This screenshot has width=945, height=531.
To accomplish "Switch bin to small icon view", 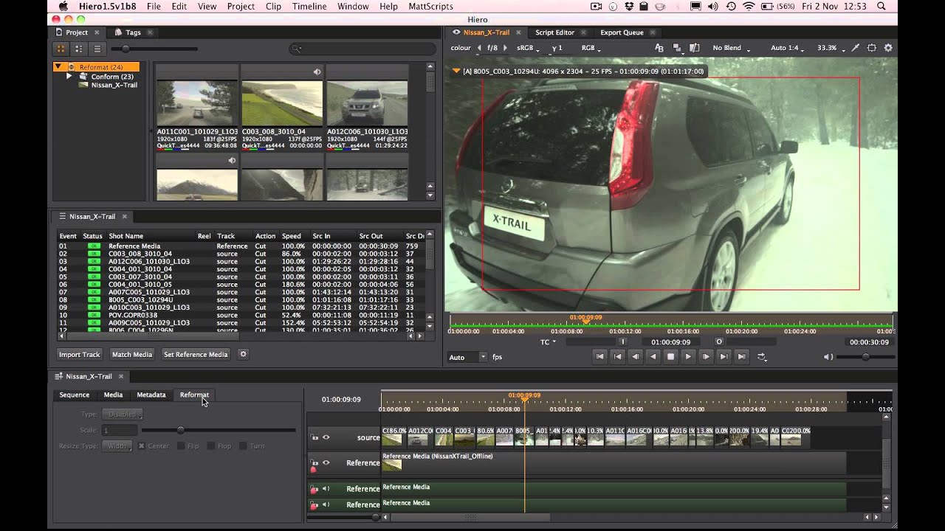I will 79,49.
